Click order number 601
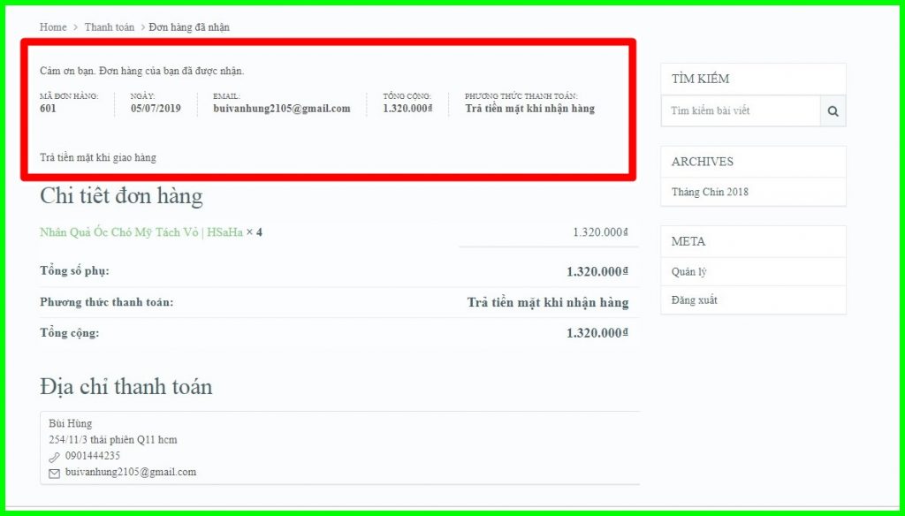Screen dimensions: 905x516 pyautogui.click(x=48, y=109)
